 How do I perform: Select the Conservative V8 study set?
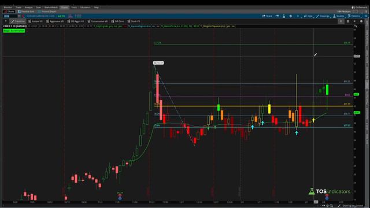98,21
